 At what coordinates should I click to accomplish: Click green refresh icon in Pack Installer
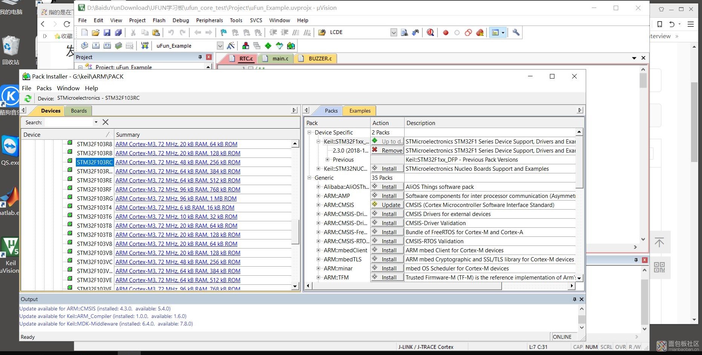coord(28,98)
